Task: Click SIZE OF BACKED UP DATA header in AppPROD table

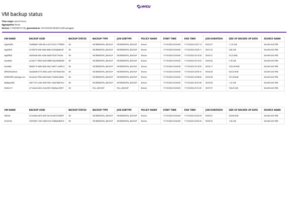Action: [243, 39]
